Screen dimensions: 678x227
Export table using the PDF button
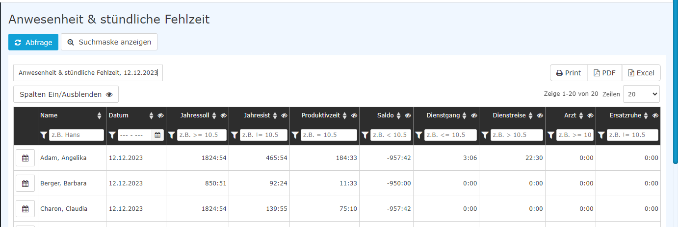tap(604, 73)
